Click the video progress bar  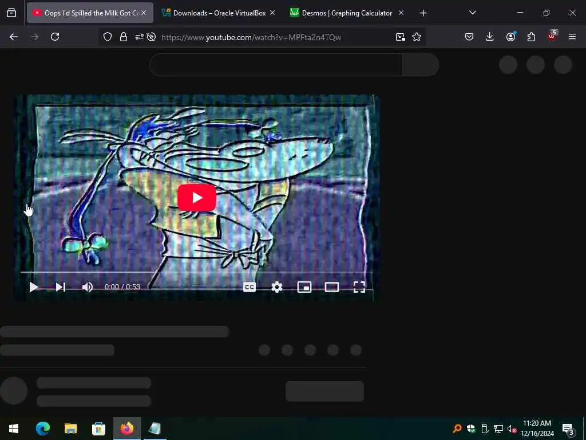point(197,272)
